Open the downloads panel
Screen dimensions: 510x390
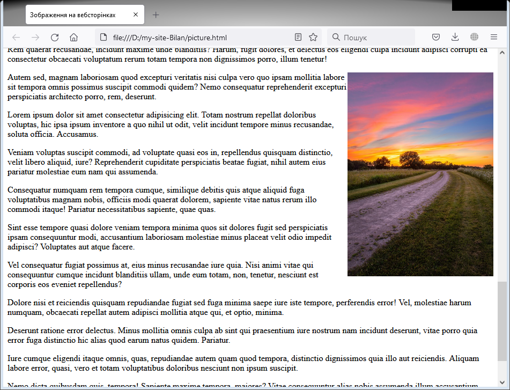click(455, 37)
